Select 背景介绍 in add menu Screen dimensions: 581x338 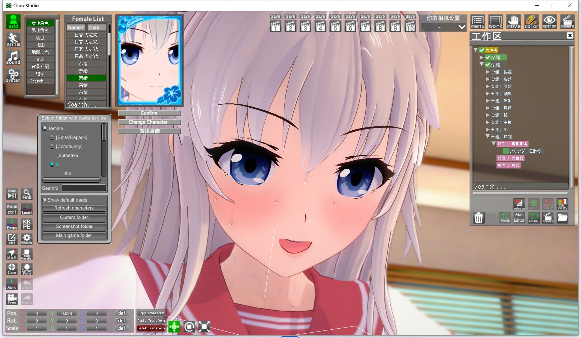[40, 66]
